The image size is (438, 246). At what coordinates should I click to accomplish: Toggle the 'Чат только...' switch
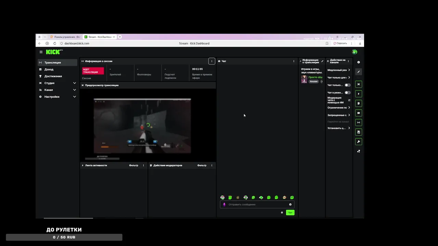click(347, 85)
